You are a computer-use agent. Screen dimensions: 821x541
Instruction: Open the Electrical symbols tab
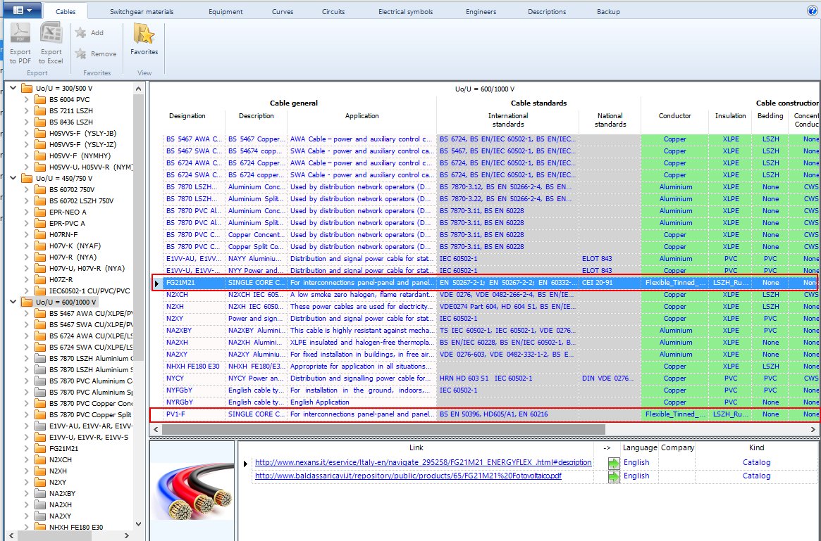[407, 12]
